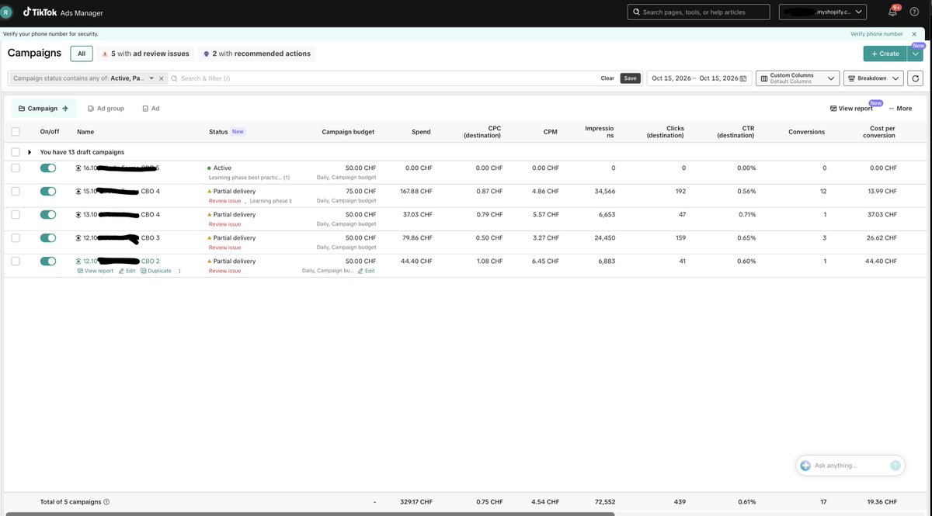Select the All filter tab
932x516 pixels.
(x=82, y=54)
